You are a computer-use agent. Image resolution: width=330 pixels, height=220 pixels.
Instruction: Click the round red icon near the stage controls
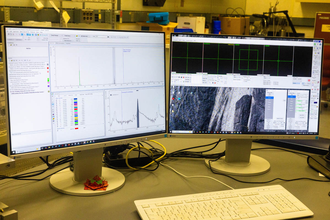pyautogui.click(x=309, y=80)
